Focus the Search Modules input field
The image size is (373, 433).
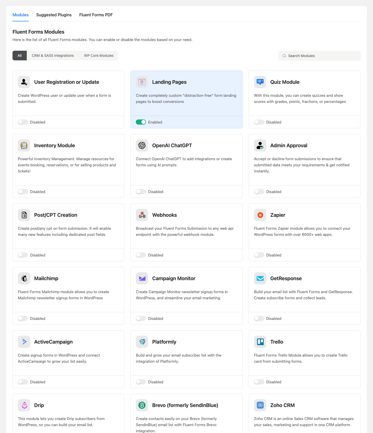(x=319, y=56)
